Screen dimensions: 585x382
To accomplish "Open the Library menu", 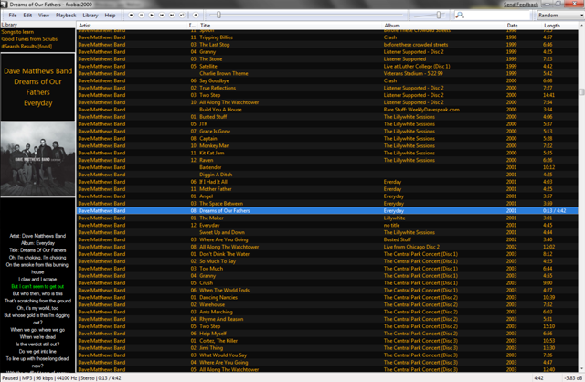I will click(90, 16).
